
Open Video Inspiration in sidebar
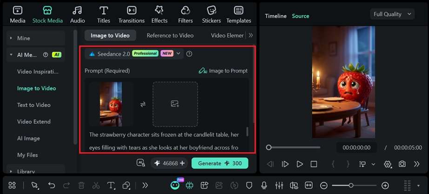coord(38,72)
